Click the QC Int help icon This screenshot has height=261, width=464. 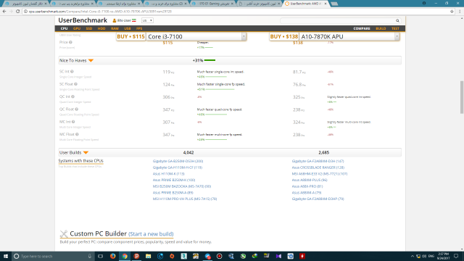tap(72, 96)
